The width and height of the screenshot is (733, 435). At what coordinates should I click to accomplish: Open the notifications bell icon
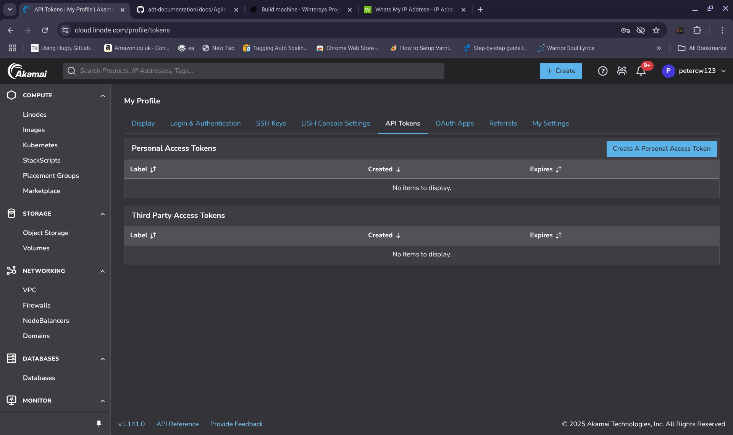coord(641,71)
